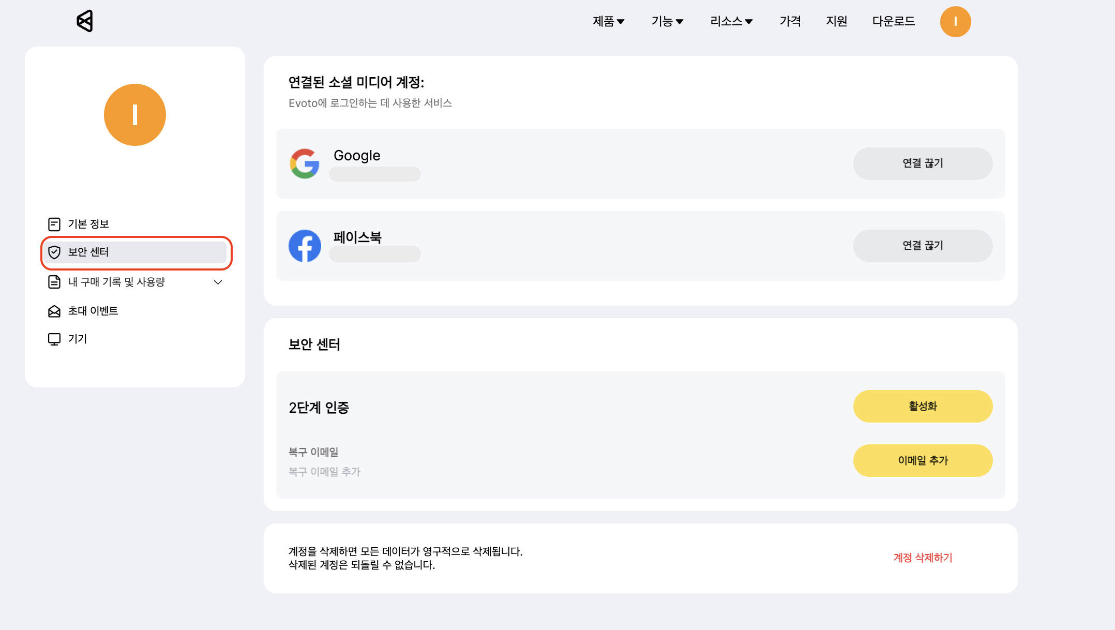
Task: Enable 2단계 인증 with 활성화 button
Action: coord(923,406)
